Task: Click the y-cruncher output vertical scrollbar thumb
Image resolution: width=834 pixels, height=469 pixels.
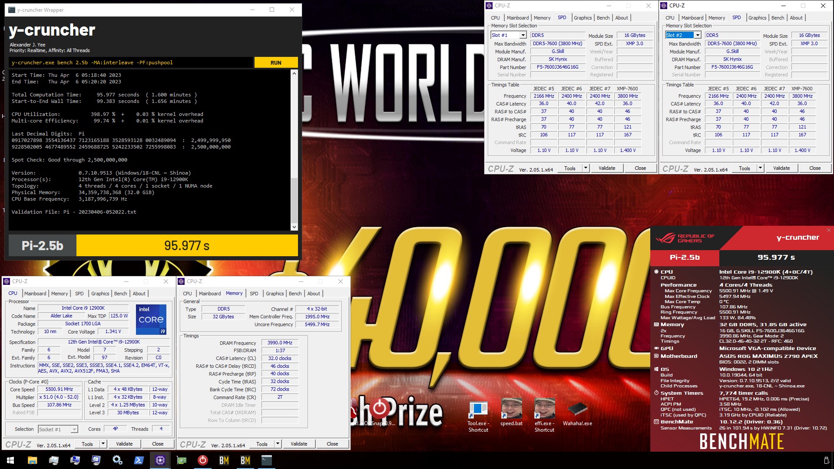Action: (294, 200)
